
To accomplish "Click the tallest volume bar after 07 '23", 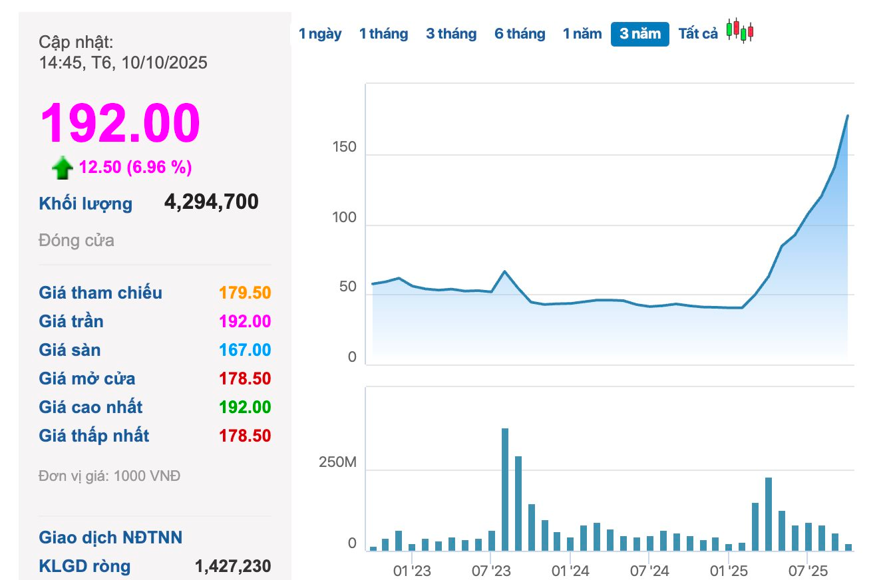I will pyautogui.click(x=505, y=489).
